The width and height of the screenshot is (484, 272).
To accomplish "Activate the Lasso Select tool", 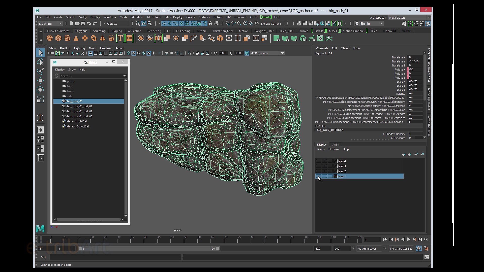I will [40, 62].
